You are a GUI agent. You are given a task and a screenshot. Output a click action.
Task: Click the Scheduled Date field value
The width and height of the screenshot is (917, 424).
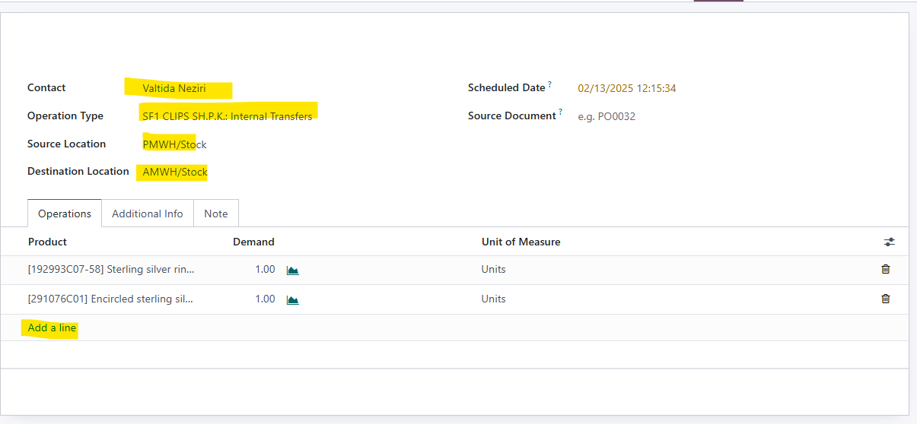pyautogui.click(x=627, y=88)
